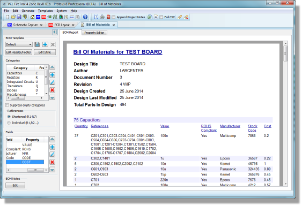Screen dimensions: 302x206
Task: Click Edit button under BOM Notes
Action: click(15, 186)
